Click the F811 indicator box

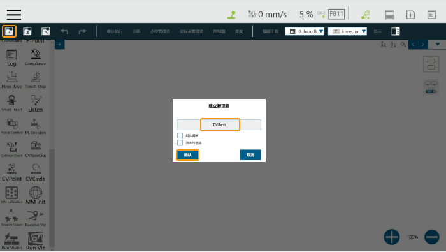[x=336, y=14]
